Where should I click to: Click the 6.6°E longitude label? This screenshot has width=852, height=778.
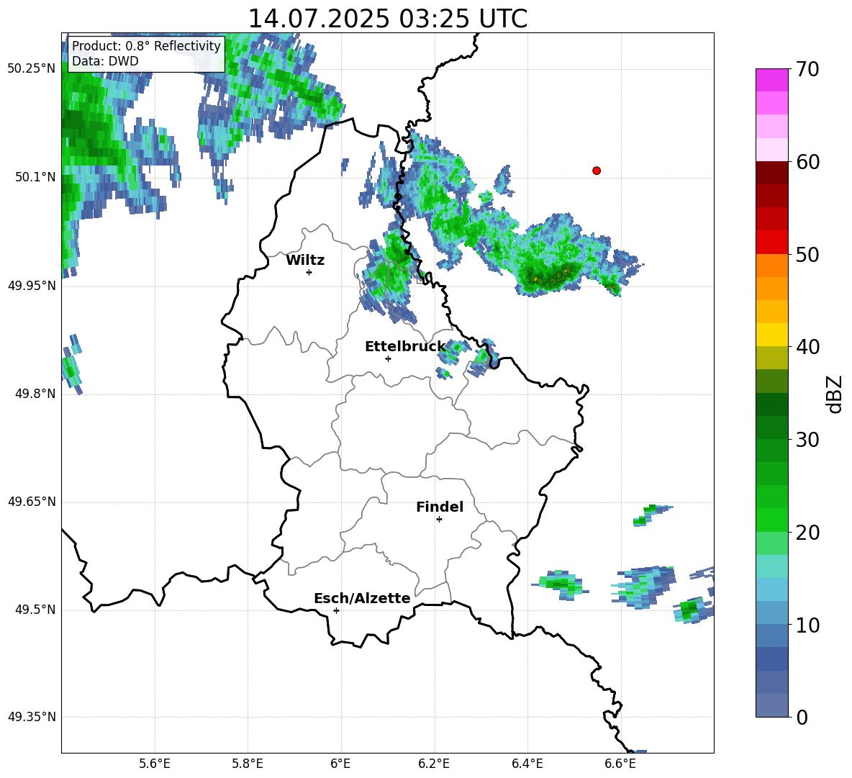coord(620,764)
